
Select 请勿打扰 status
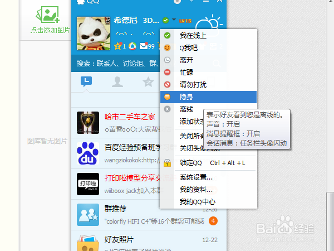coord(208,85)
